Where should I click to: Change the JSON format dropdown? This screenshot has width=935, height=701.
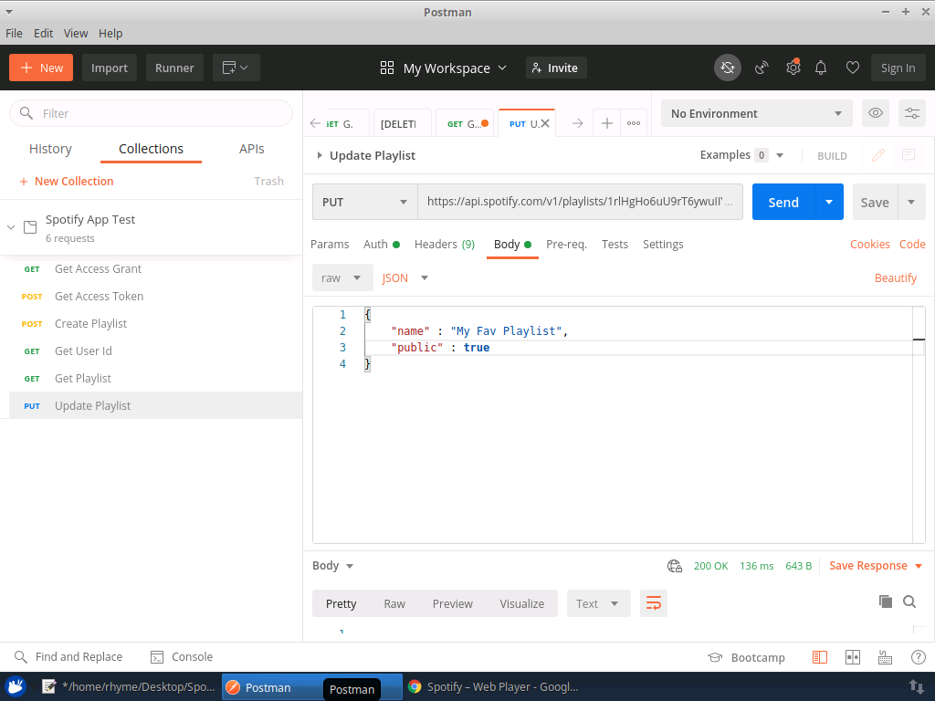[405, 277]
